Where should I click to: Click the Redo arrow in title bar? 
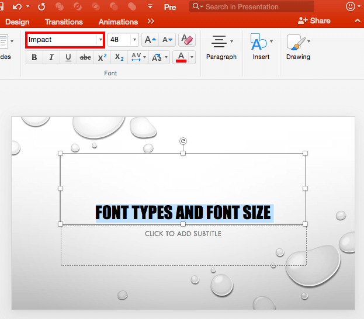tap(41, 7)
